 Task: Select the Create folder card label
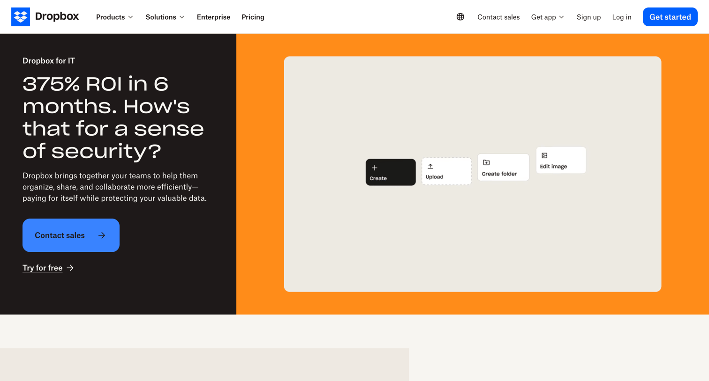tap(499, 174)
